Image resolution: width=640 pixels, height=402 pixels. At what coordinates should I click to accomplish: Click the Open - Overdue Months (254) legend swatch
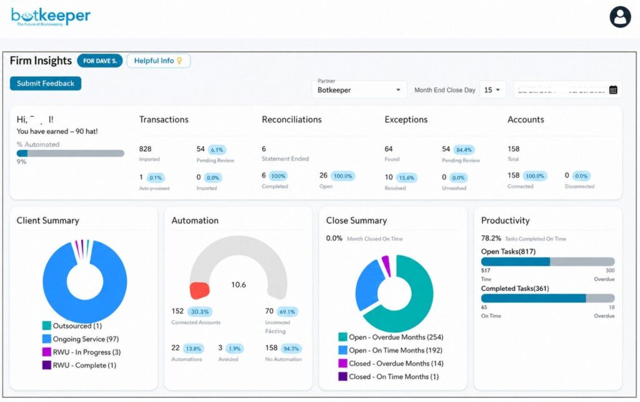(343, 336)
